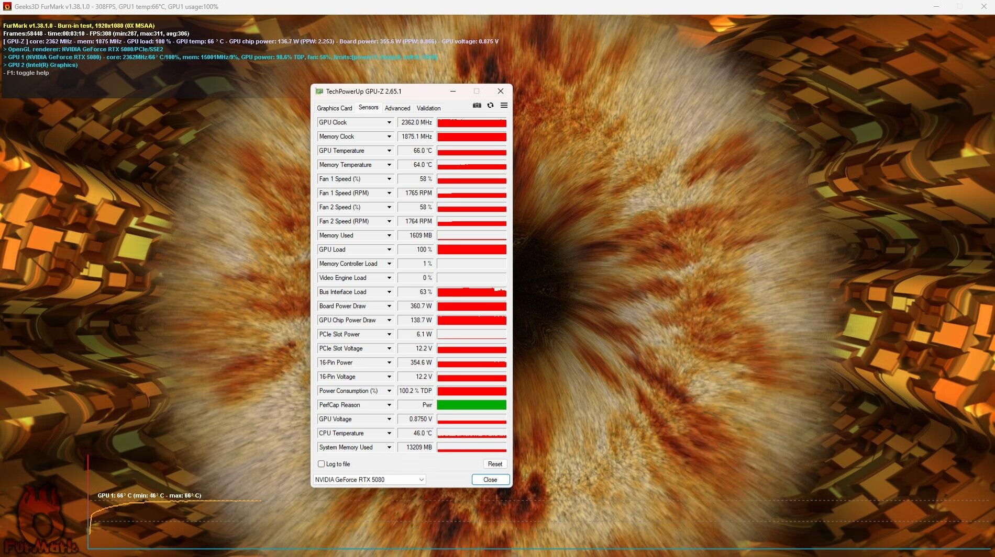995x557 pixels.
Task: Click the 13209 MB system memory value
Action: tap(416, 447)
